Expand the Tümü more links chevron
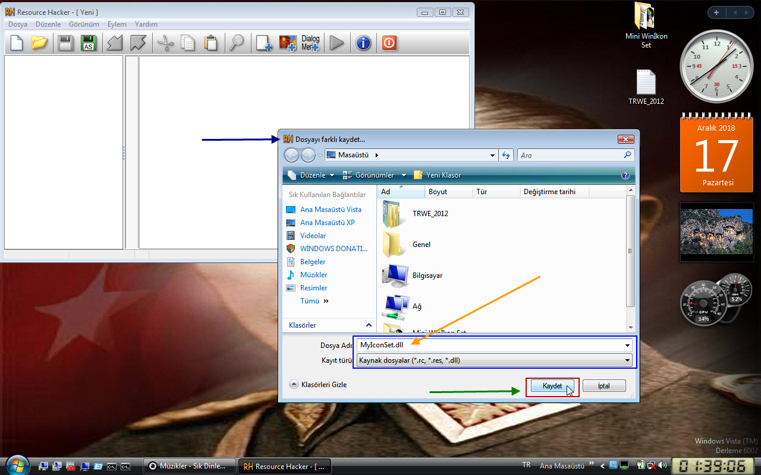 coord(326,301)
